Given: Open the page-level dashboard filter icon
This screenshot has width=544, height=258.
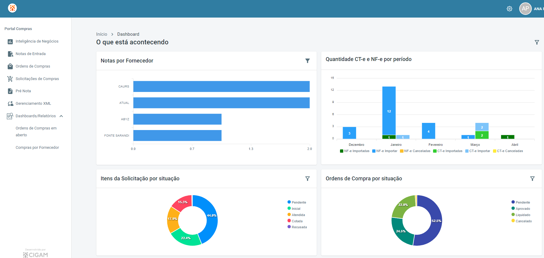Looking at the screenshot, I should (537, 42).
